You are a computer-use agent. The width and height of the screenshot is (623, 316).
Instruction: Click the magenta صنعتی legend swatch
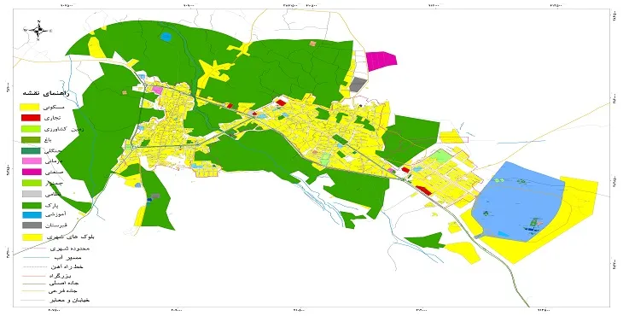point(31,173)
